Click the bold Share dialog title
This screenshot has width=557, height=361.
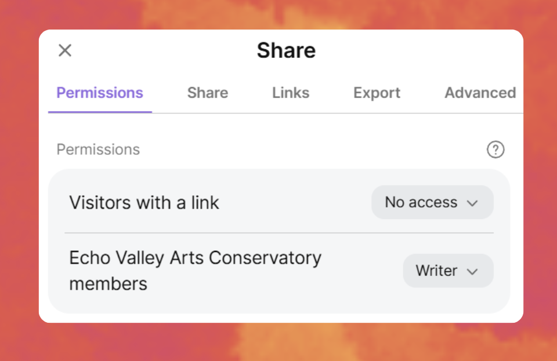(x=286, y=50)
